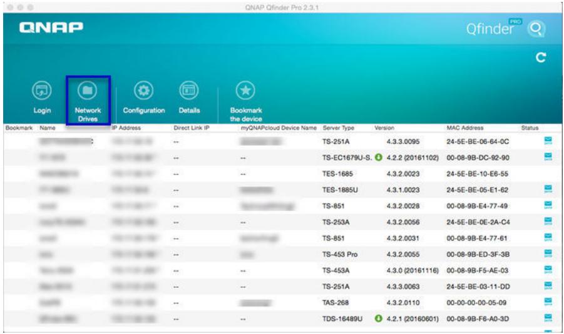Select the TS-EC1679U-S. server cell

click(x=347, y=158)
